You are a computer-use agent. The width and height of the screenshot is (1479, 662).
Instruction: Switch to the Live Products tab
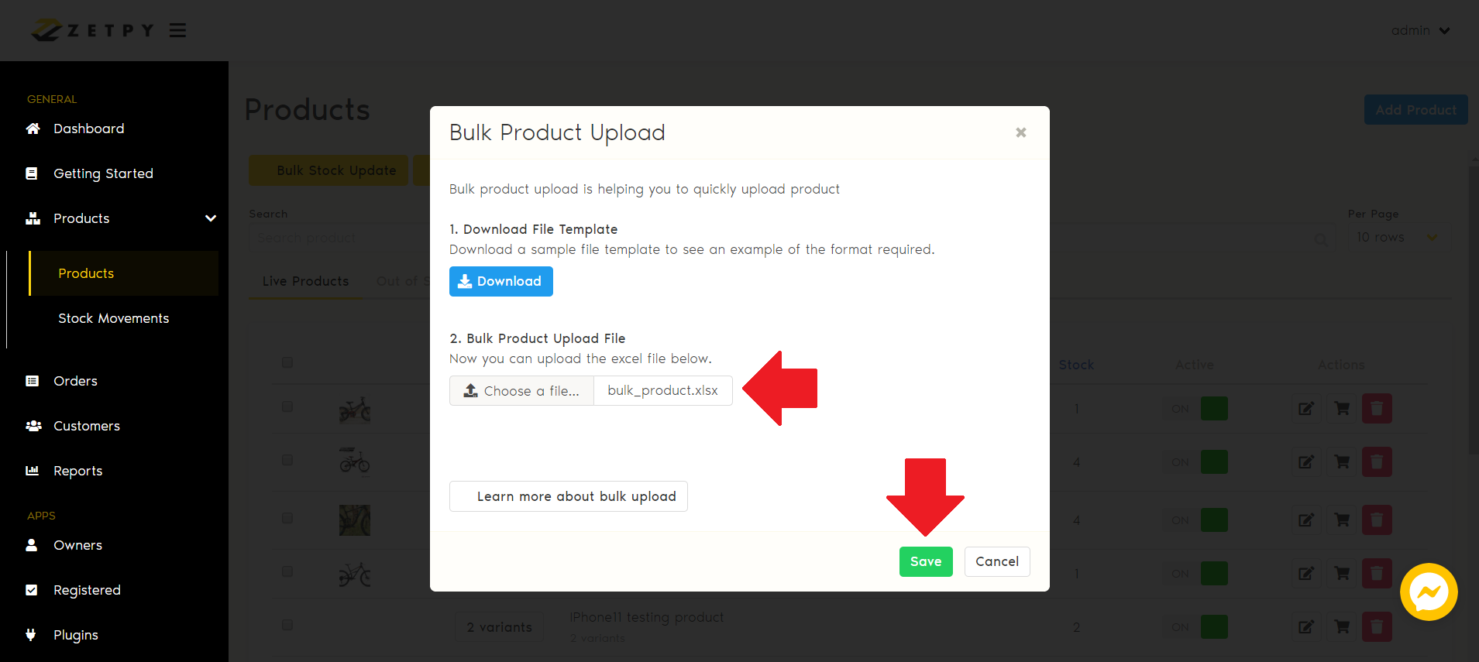(305, 281)
